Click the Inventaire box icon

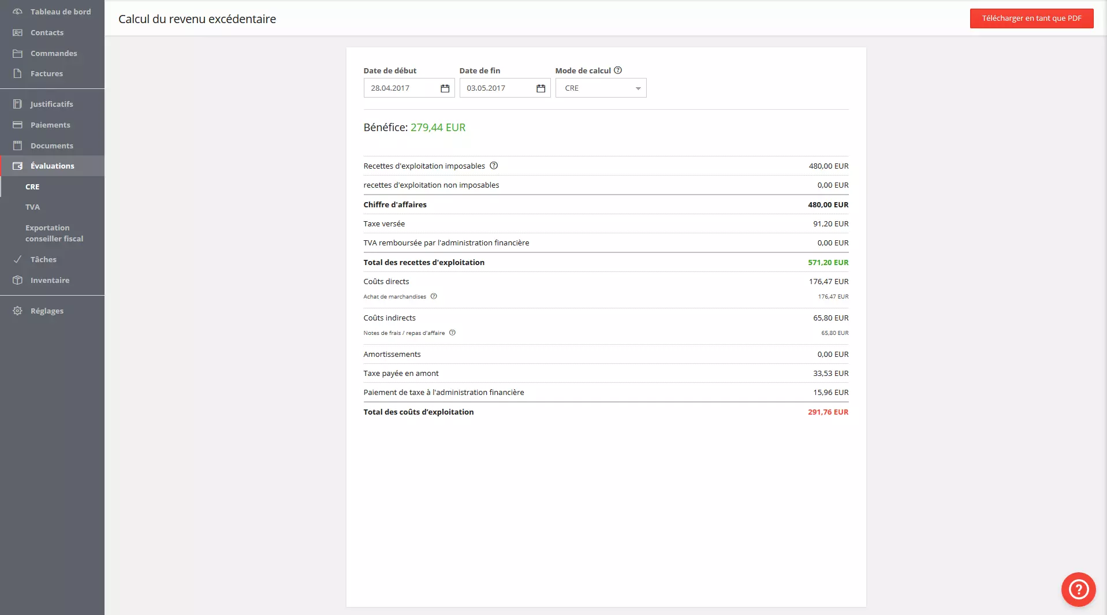(x=18, y=280)
